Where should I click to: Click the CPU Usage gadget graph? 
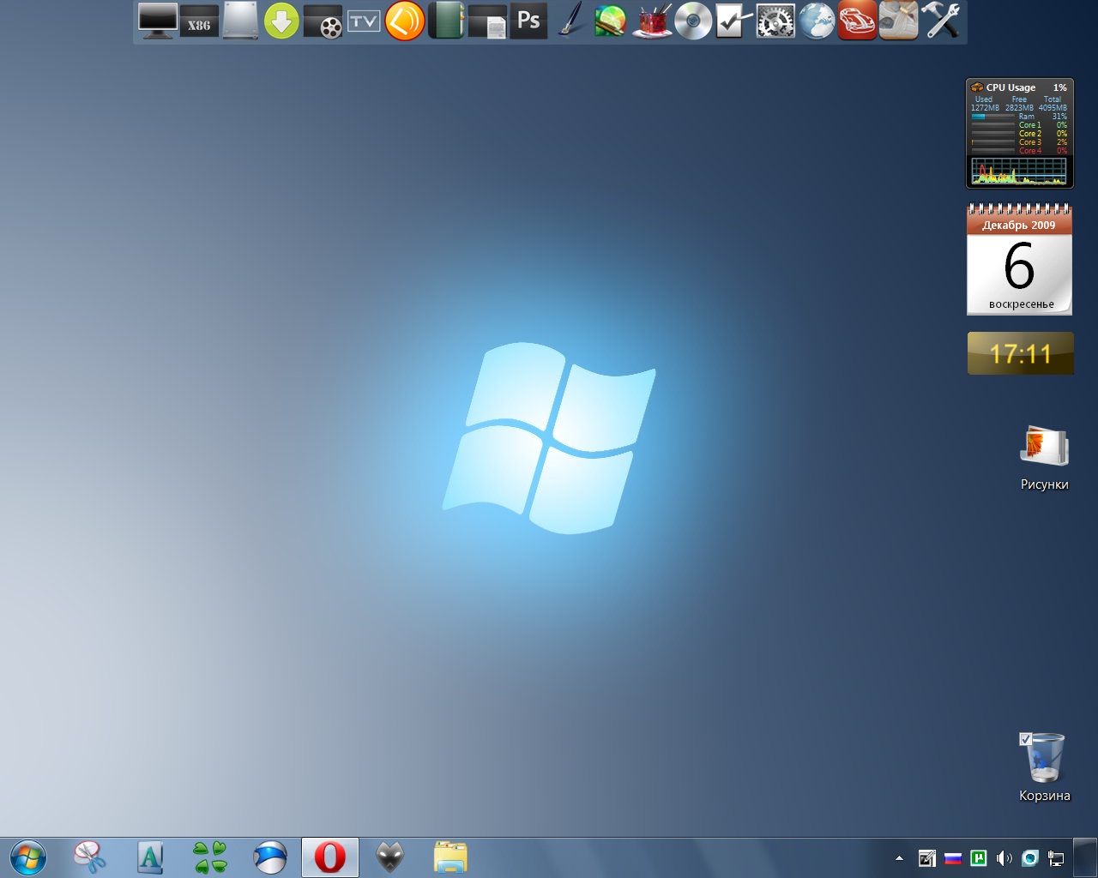click(1019, 171)
